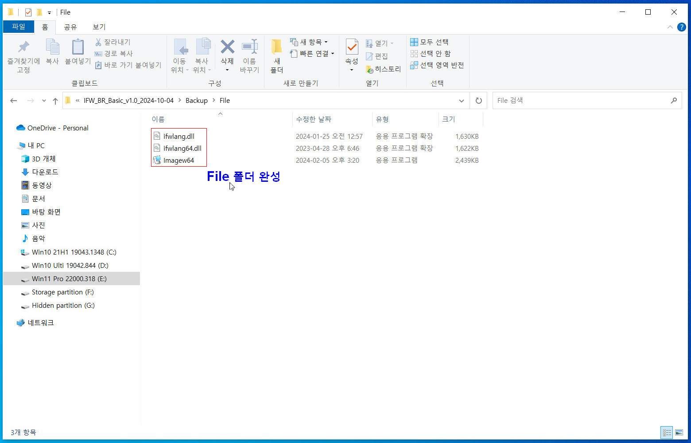
Task: Open 이동 위치 move-to menu
Action: (x=179, y=57)
